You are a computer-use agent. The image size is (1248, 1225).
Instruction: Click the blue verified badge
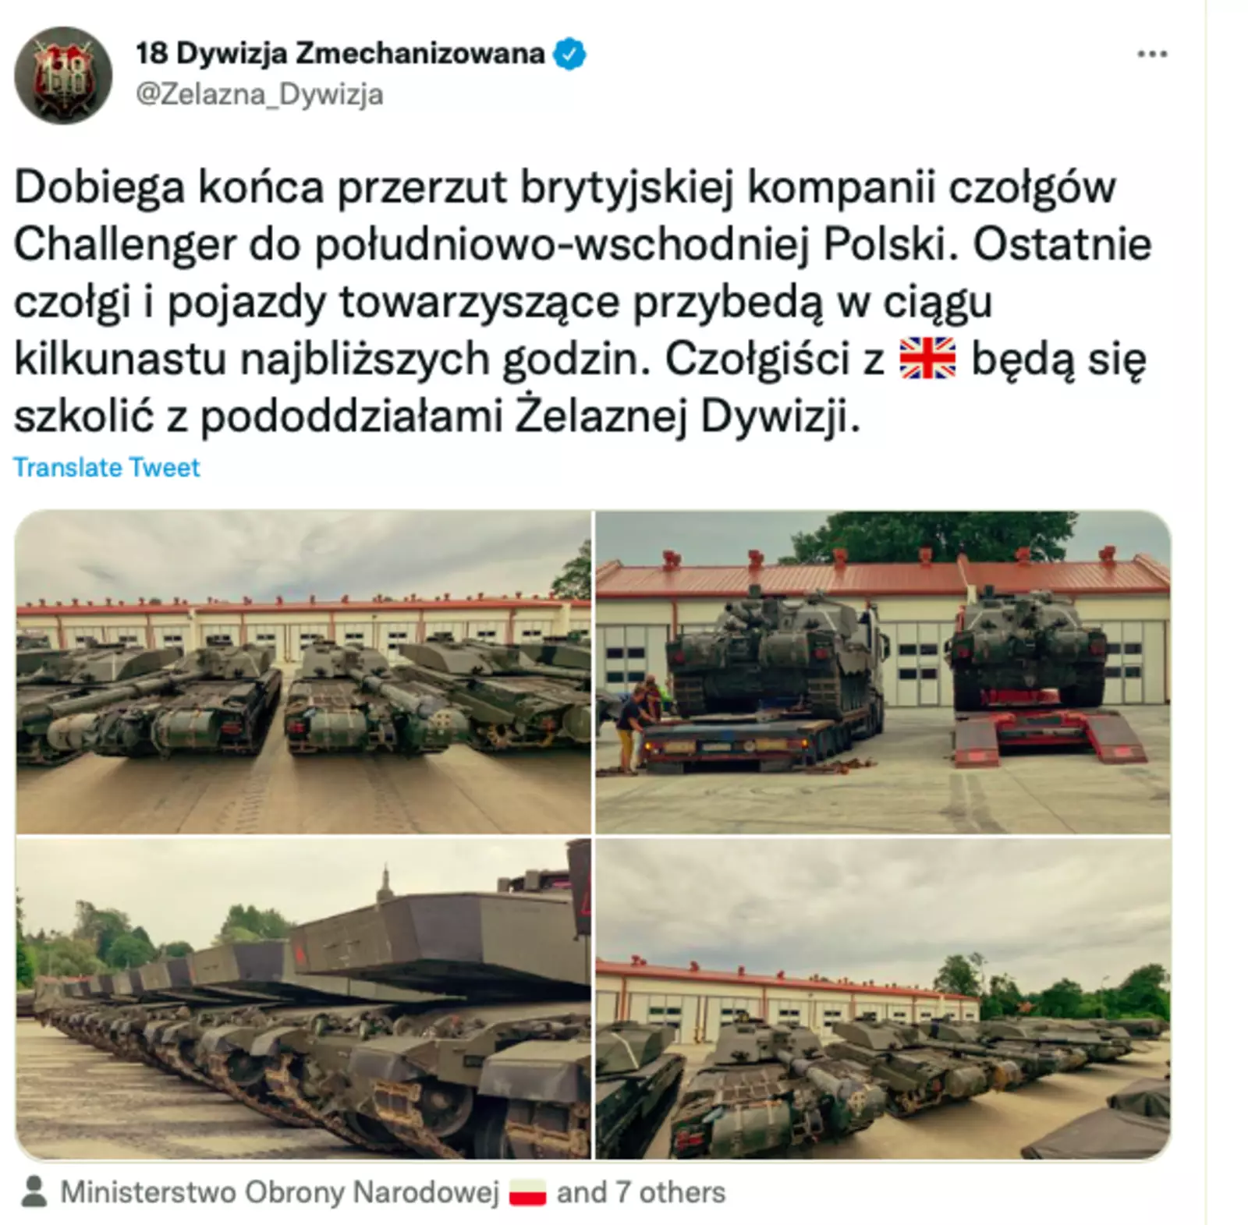(569, 54)
